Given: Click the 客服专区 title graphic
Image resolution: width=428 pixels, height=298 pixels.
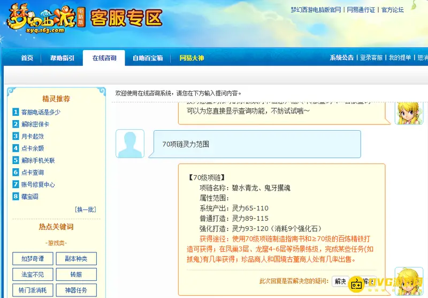Looking at the screenshot, I should click(x=126, y=18).
